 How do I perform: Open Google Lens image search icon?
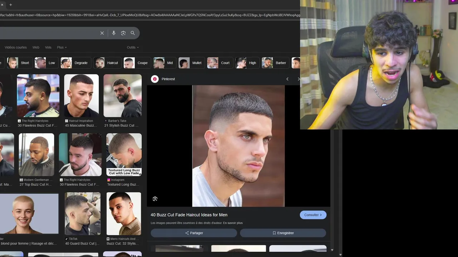pyautogui.click(x=123, y=33)
